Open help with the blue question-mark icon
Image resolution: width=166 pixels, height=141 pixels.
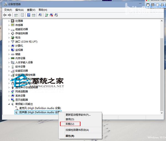coord(29,15)
